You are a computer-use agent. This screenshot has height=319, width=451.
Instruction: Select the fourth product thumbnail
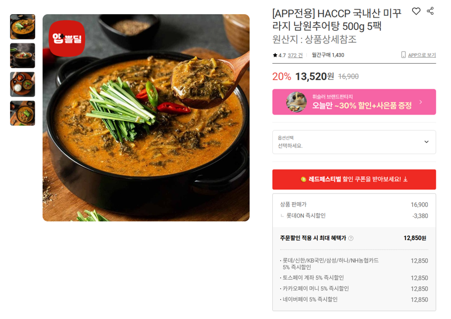point(23,113)
